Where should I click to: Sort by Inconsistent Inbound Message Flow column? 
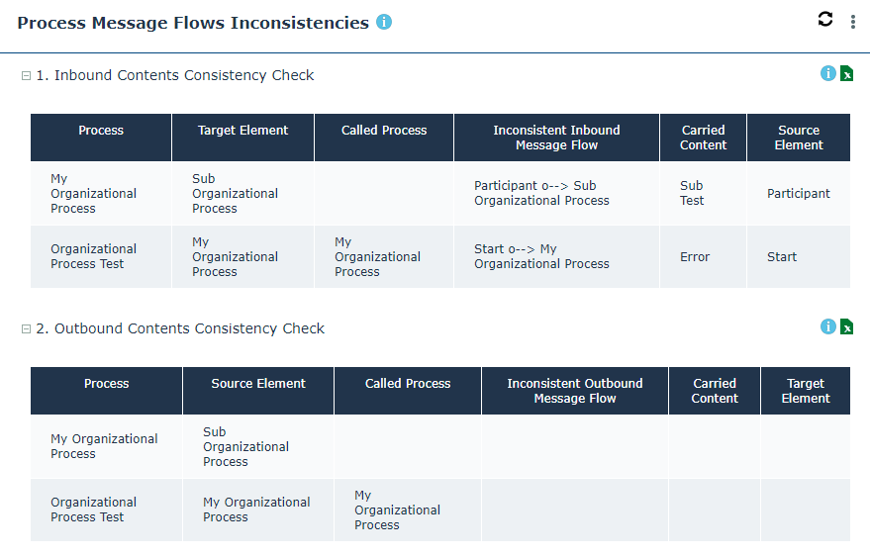(x=556, y=138)
